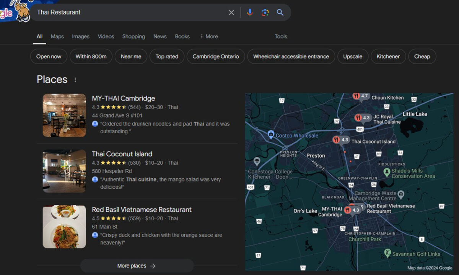Screen dimensions: 459x275
Task: Open MY-THAI Cambridge interior photo thumbnail
Action: point(64,115)
